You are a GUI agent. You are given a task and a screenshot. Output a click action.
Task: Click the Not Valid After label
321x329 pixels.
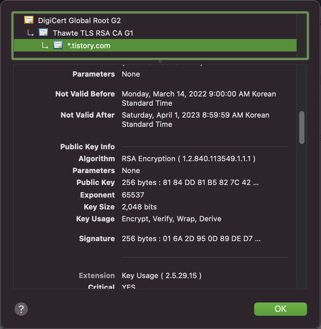[88, 115]
